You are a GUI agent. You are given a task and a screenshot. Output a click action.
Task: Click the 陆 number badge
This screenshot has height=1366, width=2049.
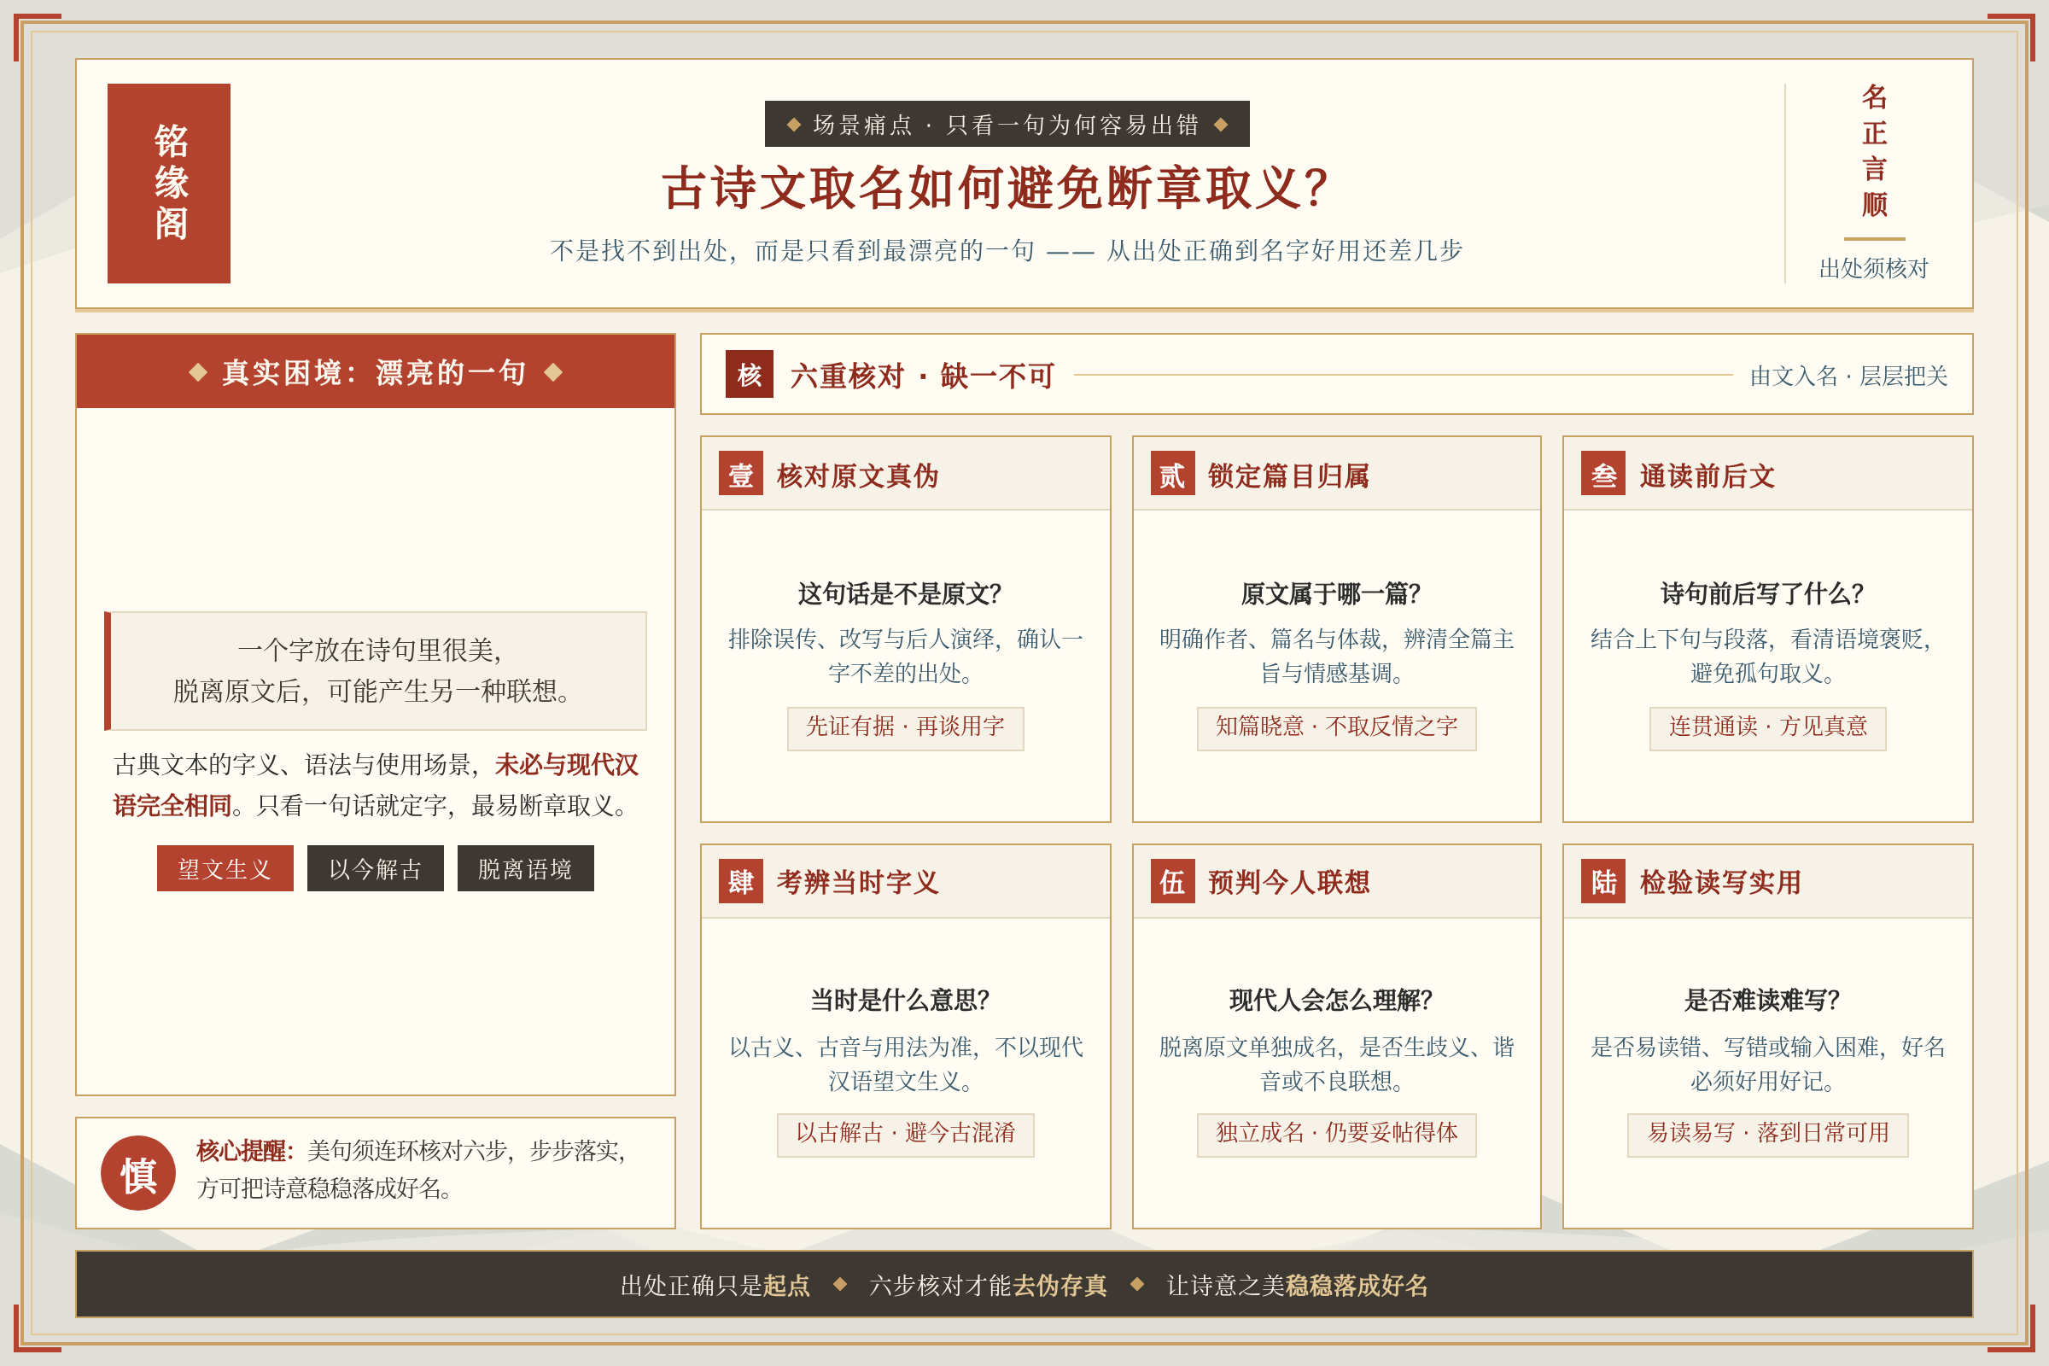[1604, 882]
